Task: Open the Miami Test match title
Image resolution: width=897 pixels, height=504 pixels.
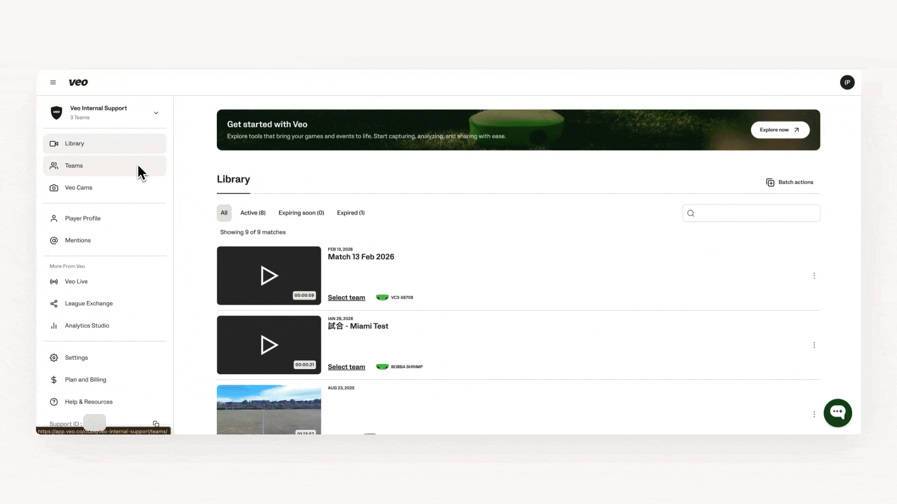Action: point(358,326)
